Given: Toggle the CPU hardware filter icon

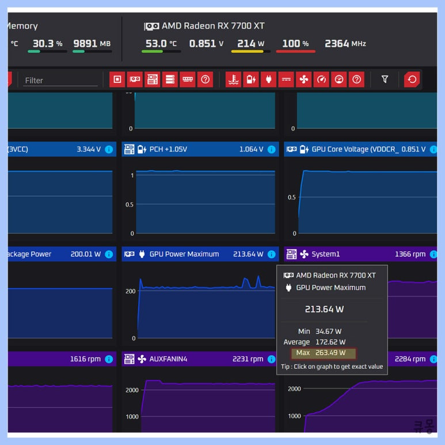Looking at the screenshot, I should [117, 79].
